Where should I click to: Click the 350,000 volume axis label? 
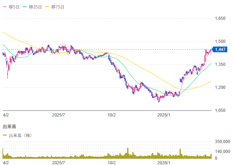point(222,142)
